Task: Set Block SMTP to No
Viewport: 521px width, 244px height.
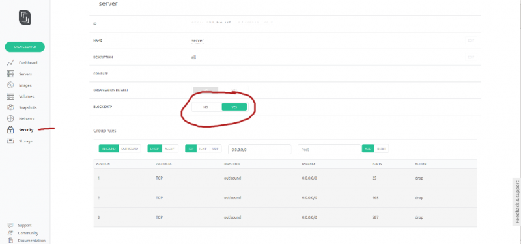Action: tap(206, 107)
